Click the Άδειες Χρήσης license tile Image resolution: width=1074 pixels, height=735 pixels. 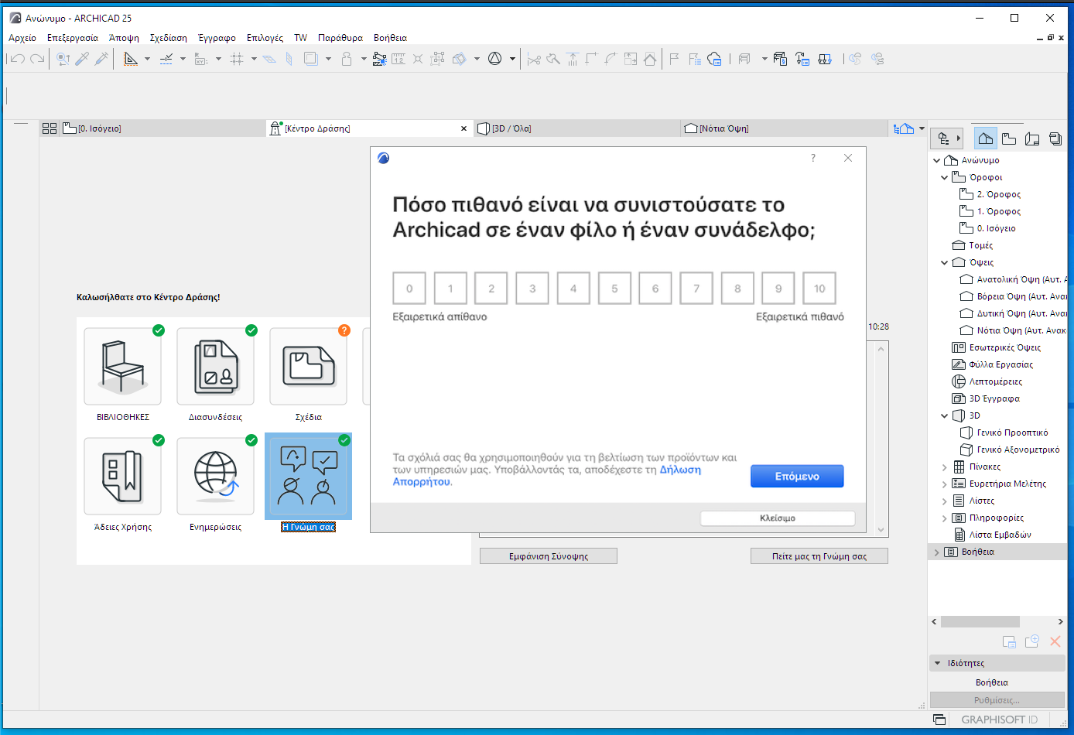pyautogui.click(x=123, y=477)
